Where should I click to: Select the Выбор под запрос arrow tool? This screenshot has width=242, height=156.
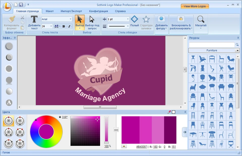92,19
